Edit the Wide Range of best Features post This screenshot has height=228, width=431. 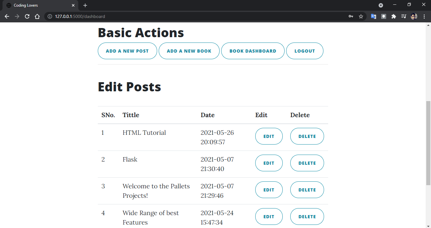pyautogui.click(x=269, y=217)
